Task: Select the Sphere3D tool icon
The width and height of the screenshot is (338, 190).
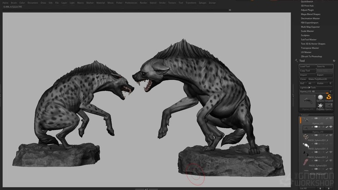Action: [320, 98]
